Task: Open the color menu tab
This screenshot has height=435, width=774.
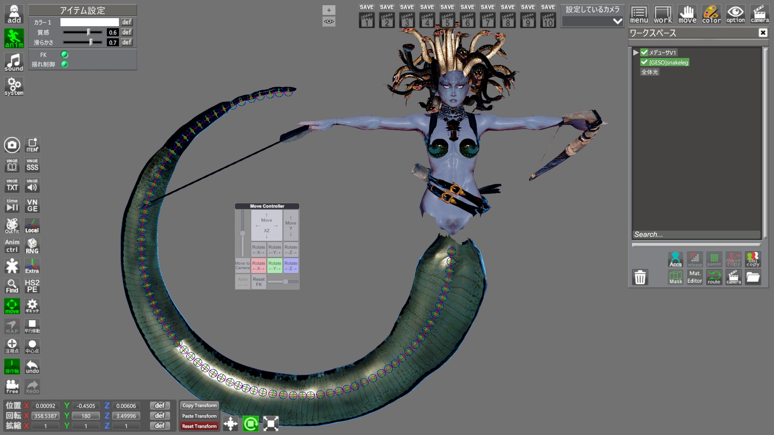Action: [711, 14]
